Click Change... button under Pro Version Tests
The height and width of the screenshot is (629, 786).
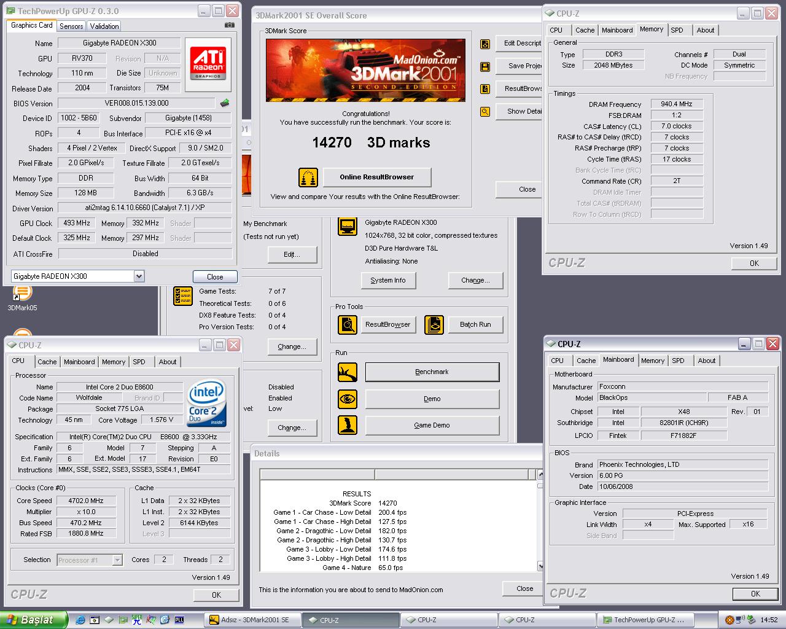click(292, 346)
